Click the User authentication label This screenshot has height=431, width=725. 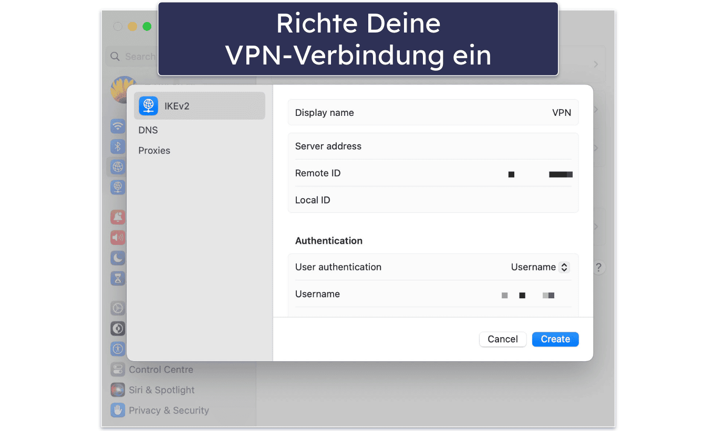[338, 267]
